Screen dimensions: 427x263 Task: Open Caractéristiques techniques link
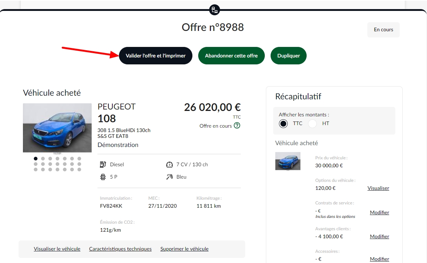(120, 249)
